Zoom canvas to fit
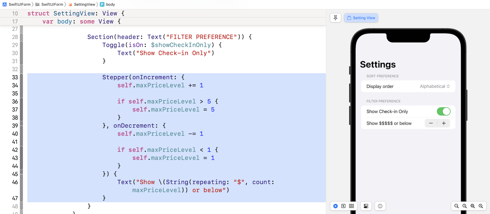 point(473,206)
